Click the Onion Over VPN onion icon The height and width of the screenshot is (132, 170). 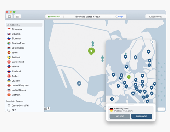pos(9,106)
